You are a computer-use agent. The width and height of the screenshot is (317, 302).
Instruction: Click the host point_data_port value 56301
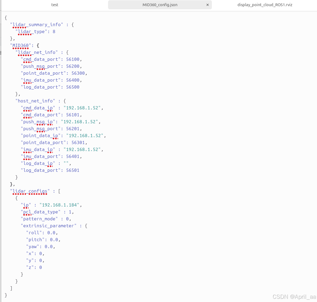coord(78,143)
